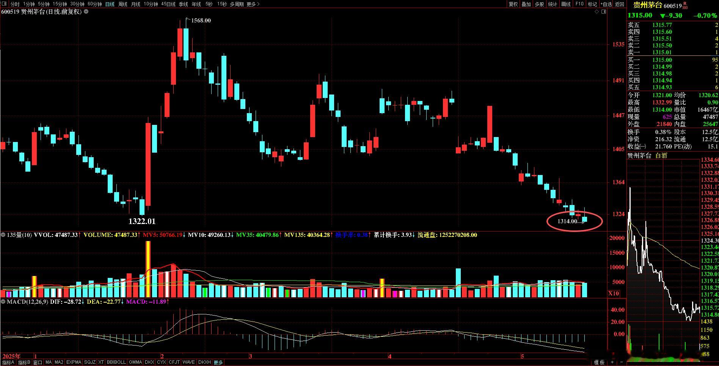Switch to 分时 intraday view

[15, 4]
